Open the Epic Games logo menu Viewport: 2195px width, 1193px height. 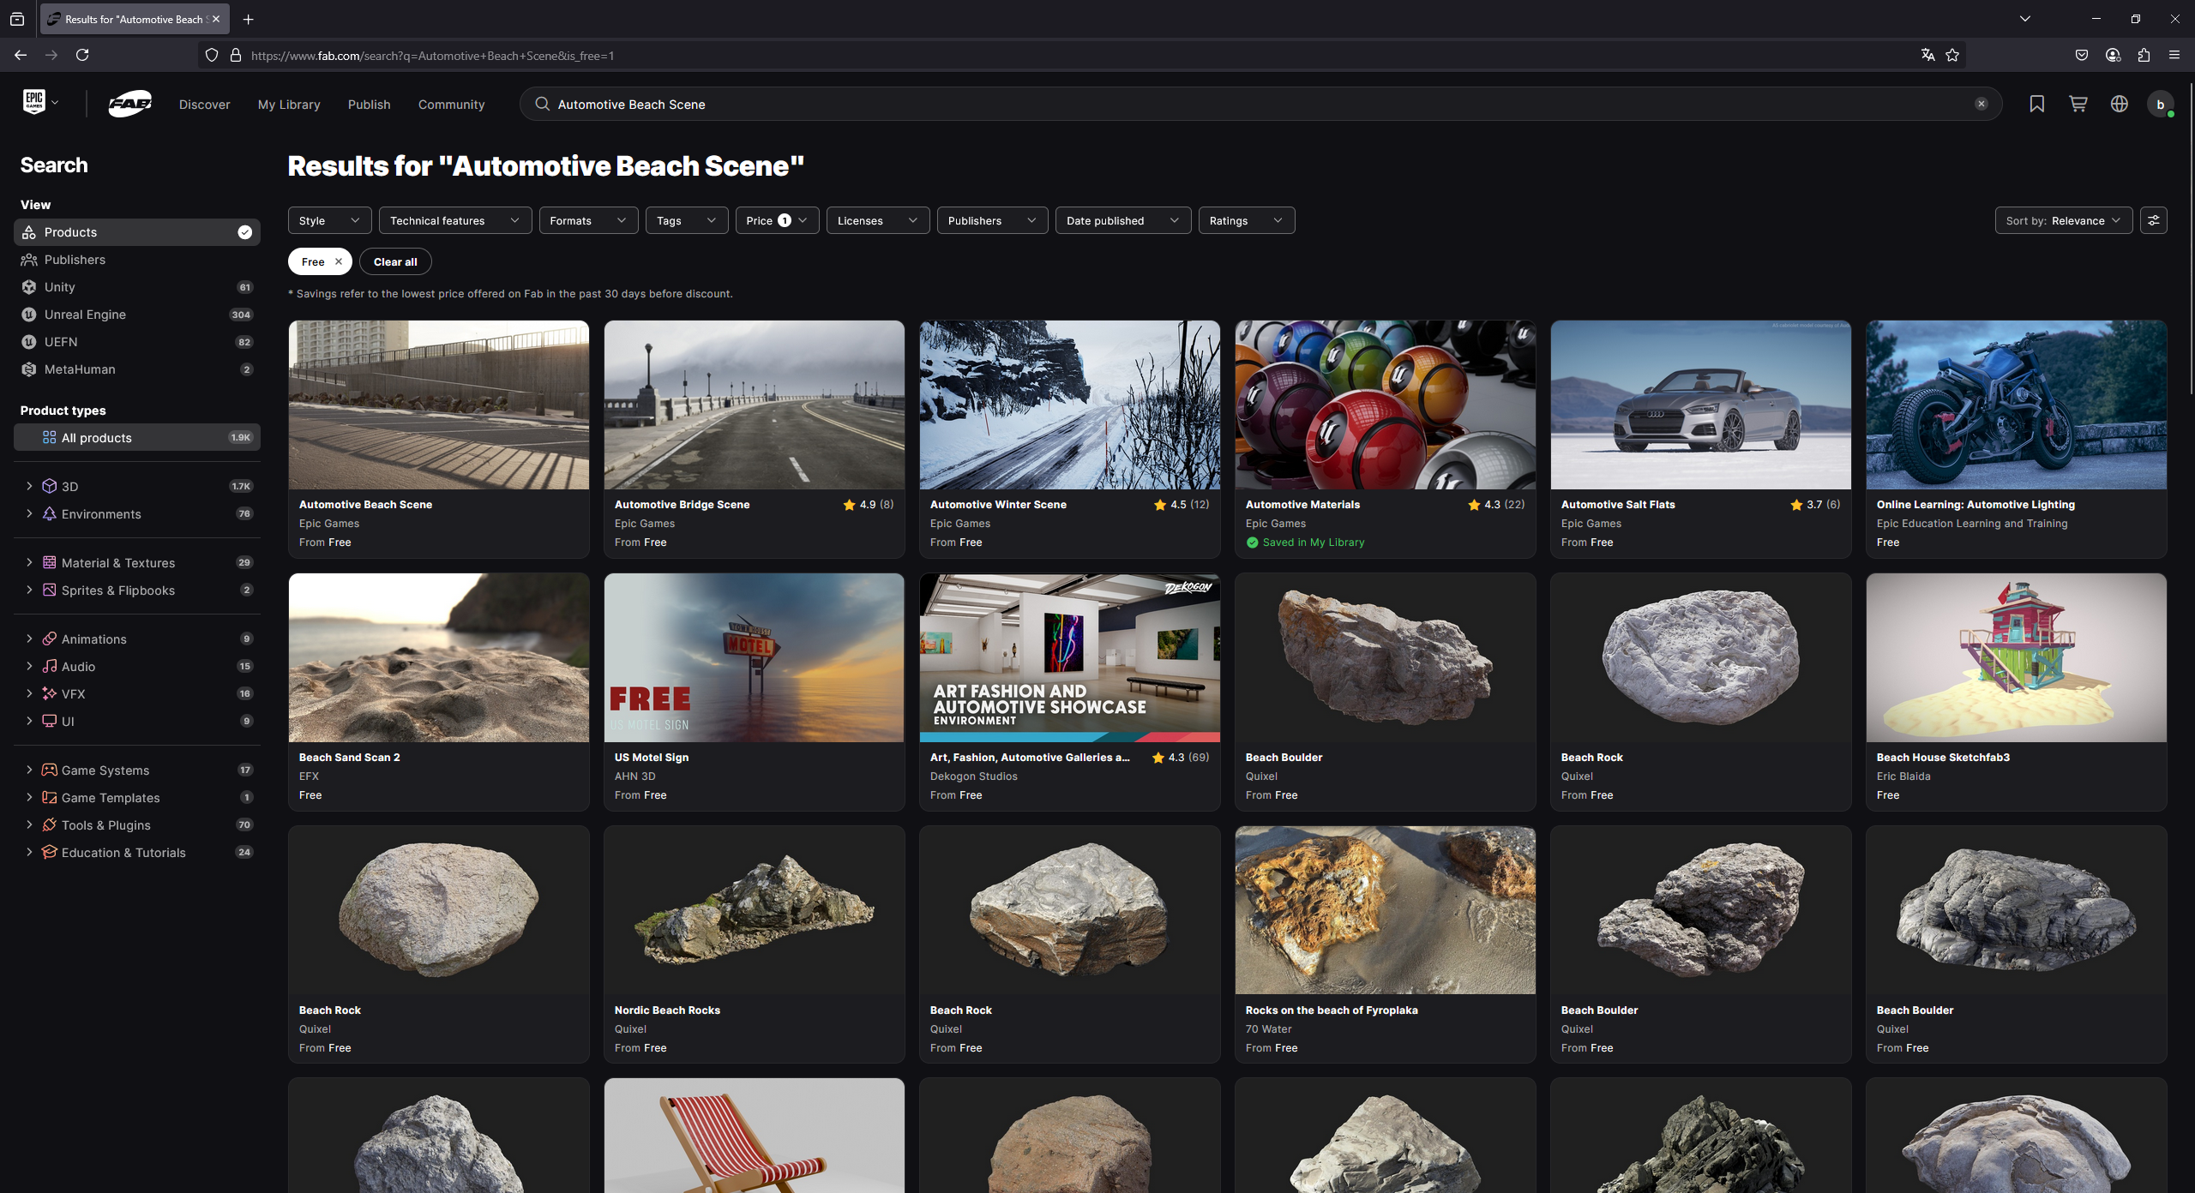point(40,103)
